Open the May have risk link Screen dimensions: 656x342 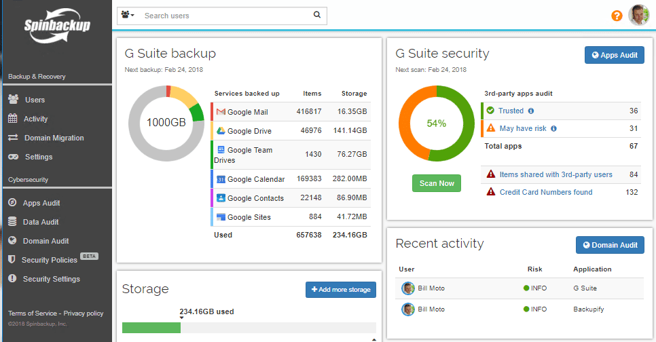(x=523, y=128)
